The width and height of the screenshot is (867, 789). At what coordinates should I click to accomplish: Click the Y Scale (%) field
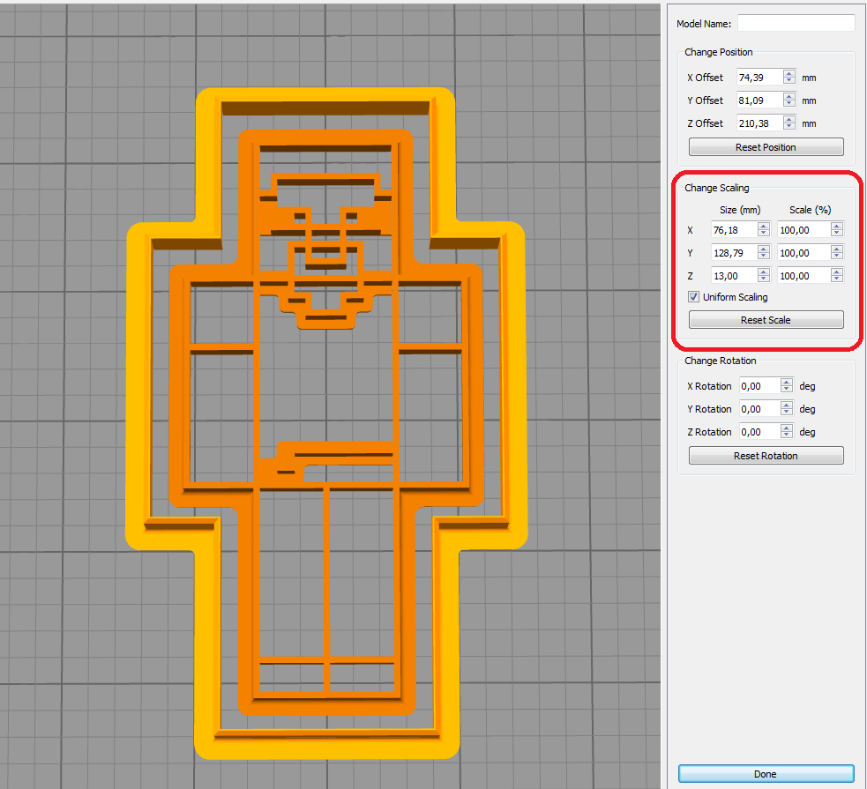pyautogui.click(x=804, y=252)
